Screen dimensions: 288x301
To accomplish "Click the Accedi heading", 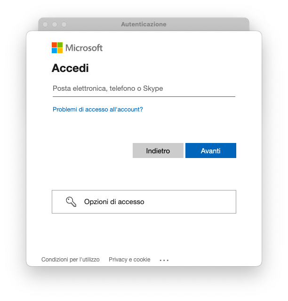I will click(70, 68).
